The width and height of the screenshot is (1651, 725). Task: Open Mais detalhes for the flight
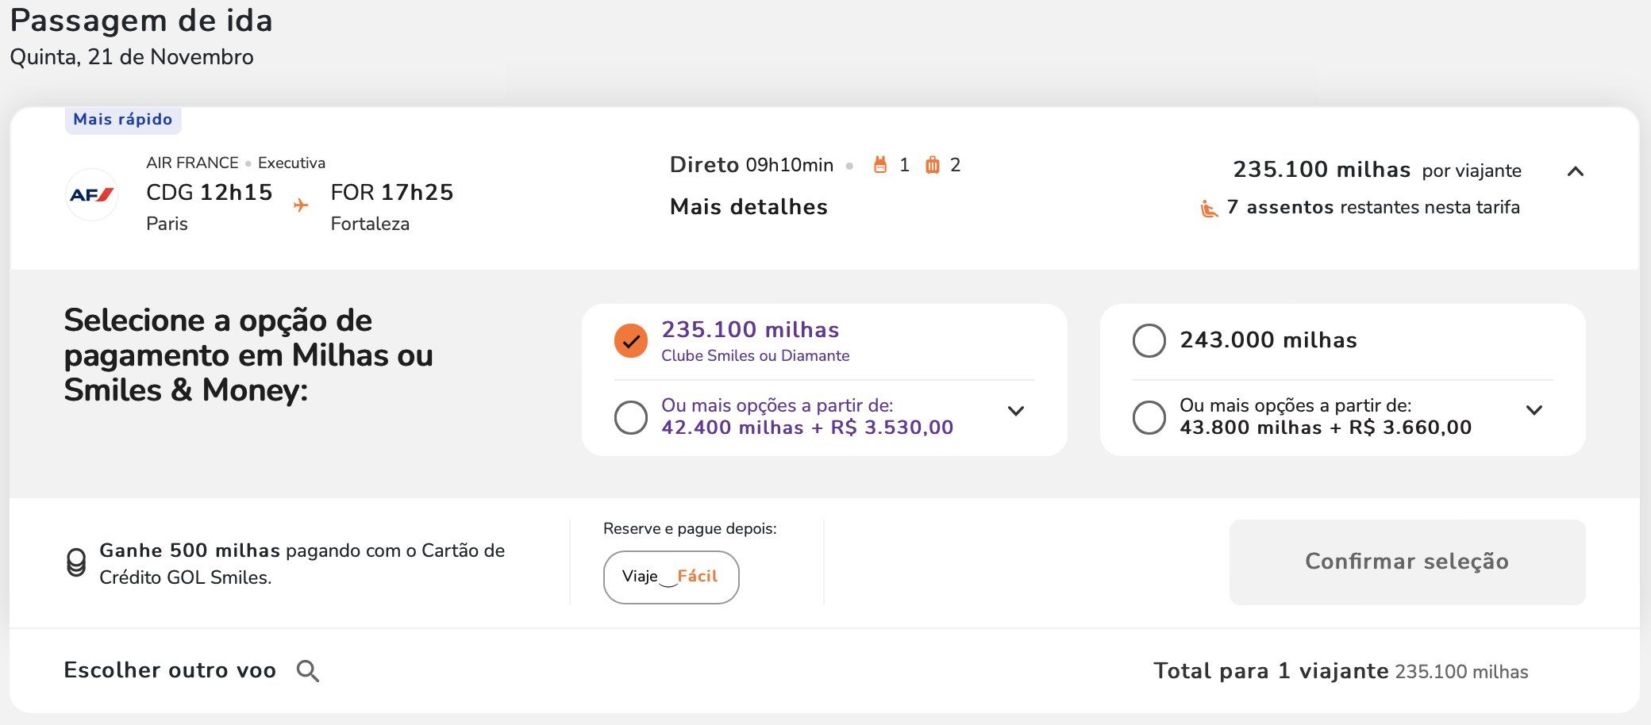[x=749, y=207]
